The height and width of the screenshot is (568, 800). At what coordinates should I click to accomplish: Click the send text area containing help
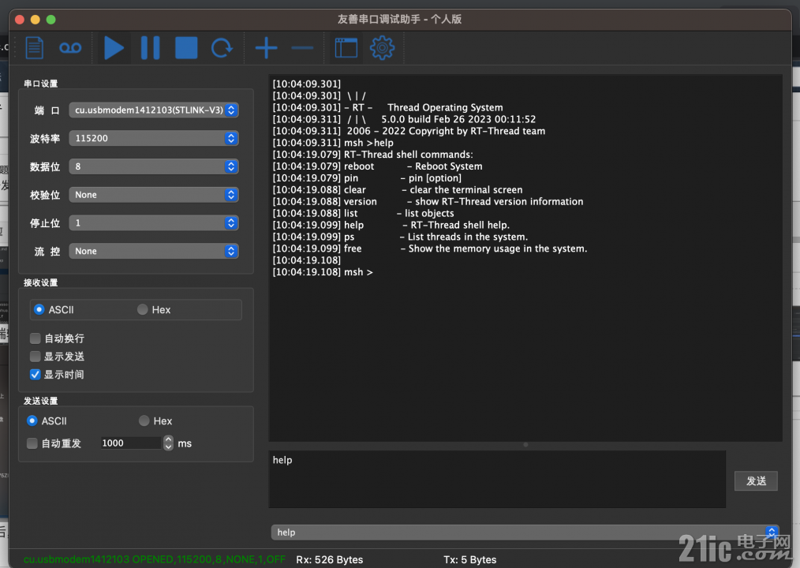pos(497,479)
